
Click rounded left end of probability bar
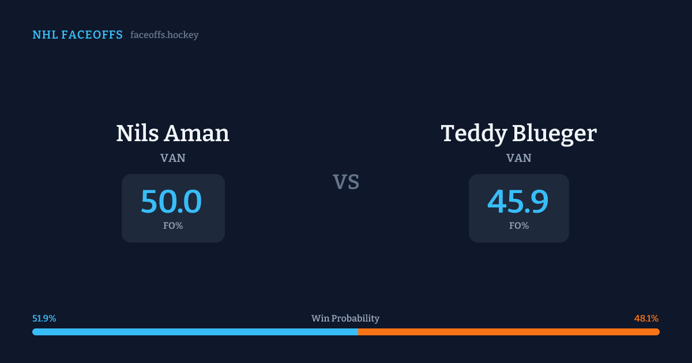point(35,332)
